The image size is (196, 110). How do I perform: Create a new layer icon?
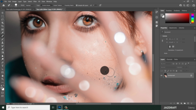point(188,103)
